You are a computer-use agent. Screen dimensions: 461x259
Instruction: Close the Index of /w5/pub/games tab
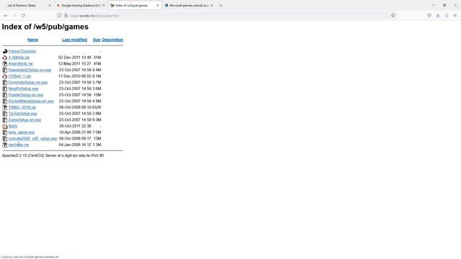point(158,5)
